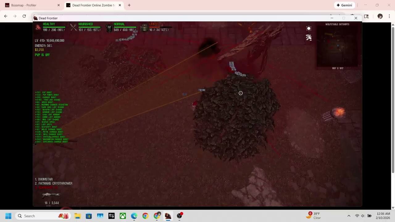This screenshot has width=395, height=222.
Task: Click the INCOMING DAMAGE REDUCTION line
Action: pyautogui.click(x=51, y=105)
